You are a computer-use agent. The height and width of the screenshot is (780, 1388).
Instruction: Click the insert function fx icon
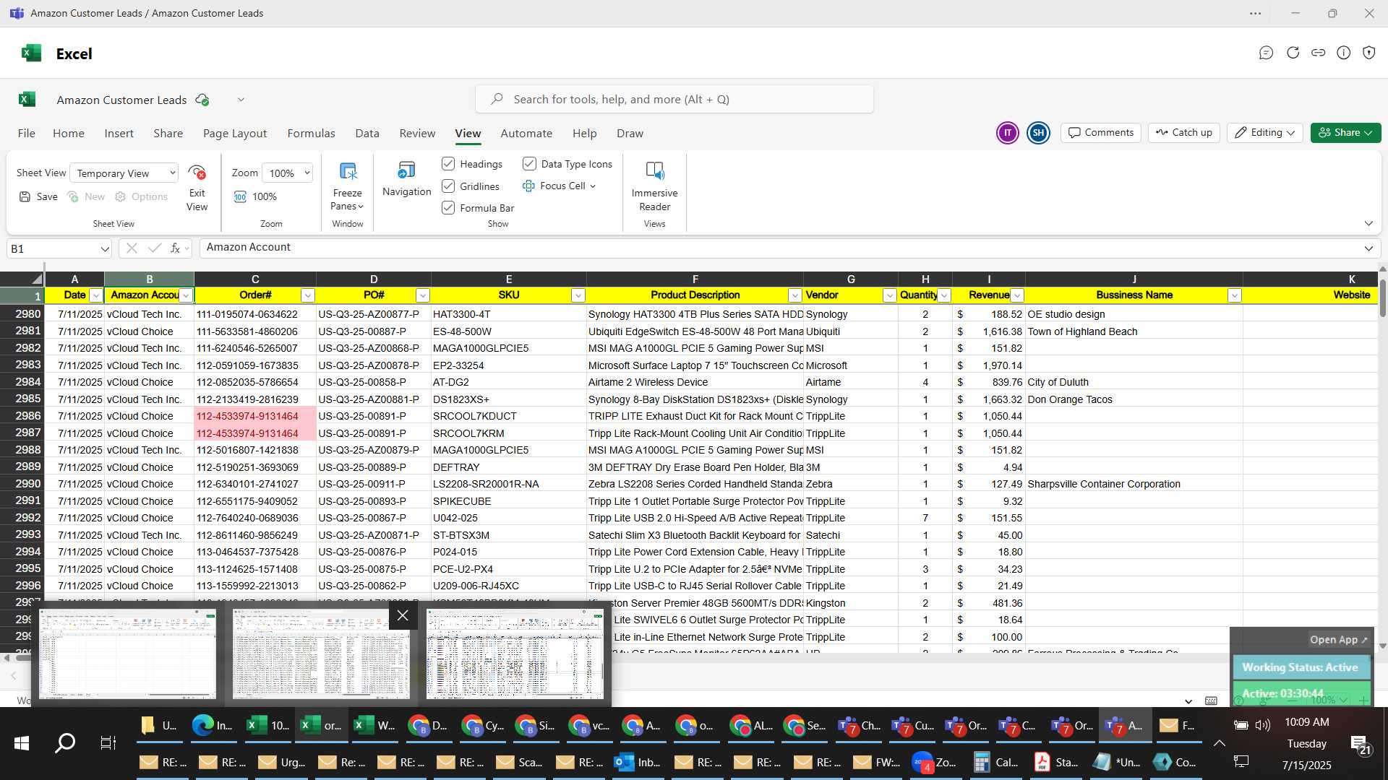tap(175, 248)
